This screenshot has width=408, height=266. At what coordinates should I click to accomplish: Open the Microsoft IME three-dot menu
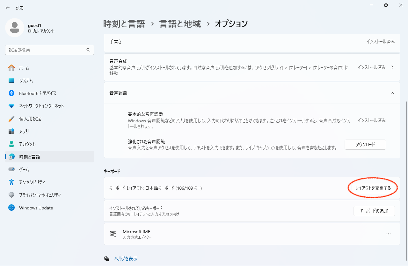tap(388, 234)
